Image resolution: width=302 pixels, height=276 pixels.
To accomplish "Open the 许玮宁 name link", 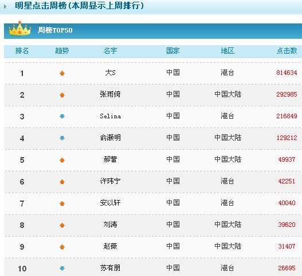I will (110, 181).
